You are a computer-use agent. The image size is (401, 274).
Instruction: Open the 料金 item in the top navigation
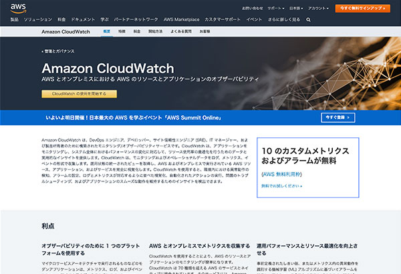[x=61, y=19]
